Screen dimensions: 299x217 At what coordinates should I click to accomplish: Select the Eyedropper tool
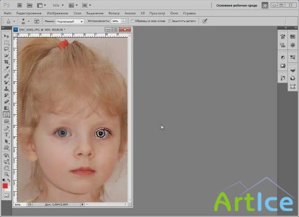tap(7, 68)
